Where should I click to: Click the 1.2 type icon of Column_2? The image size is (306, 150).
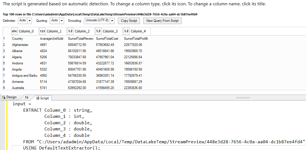point(70,31)
